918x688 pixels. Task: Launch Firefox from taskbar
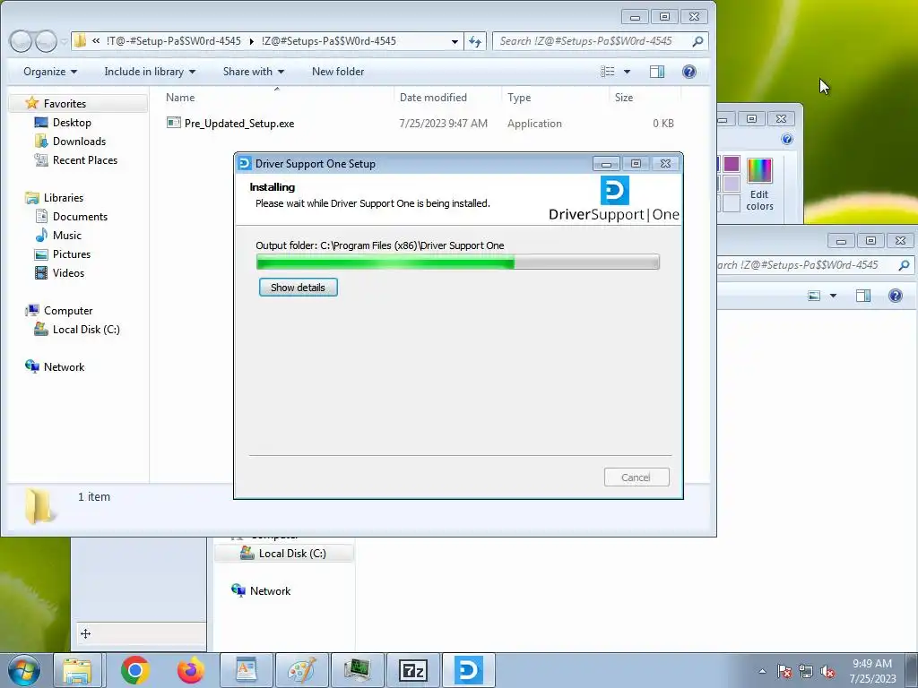pos(191,670)
